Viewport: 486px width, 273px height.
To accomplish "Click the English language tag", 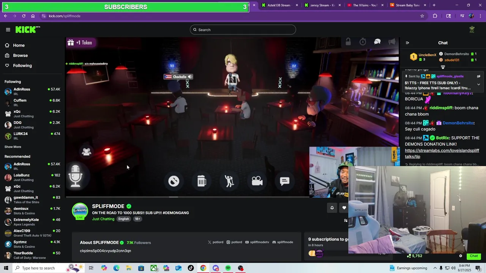I will tap(123, 219).
